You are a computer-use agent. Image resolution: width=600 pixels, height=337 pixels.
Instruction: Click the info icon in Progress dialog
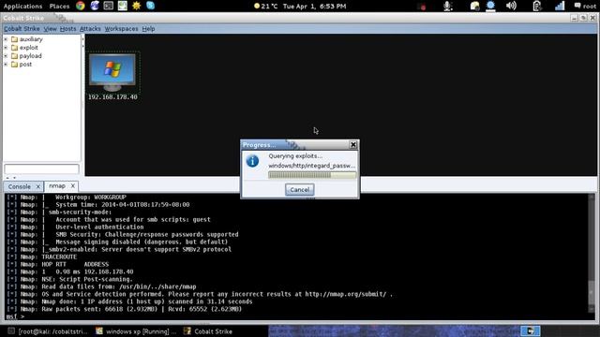click(x=252, y=161)
